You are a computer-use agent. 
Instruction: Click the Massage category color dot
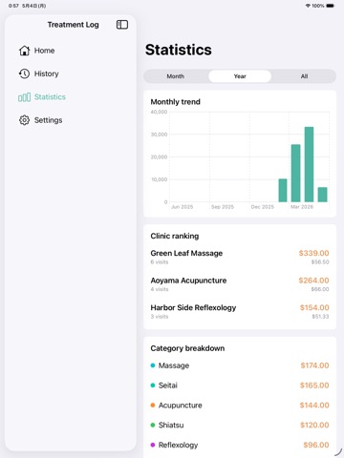(153, 365)
